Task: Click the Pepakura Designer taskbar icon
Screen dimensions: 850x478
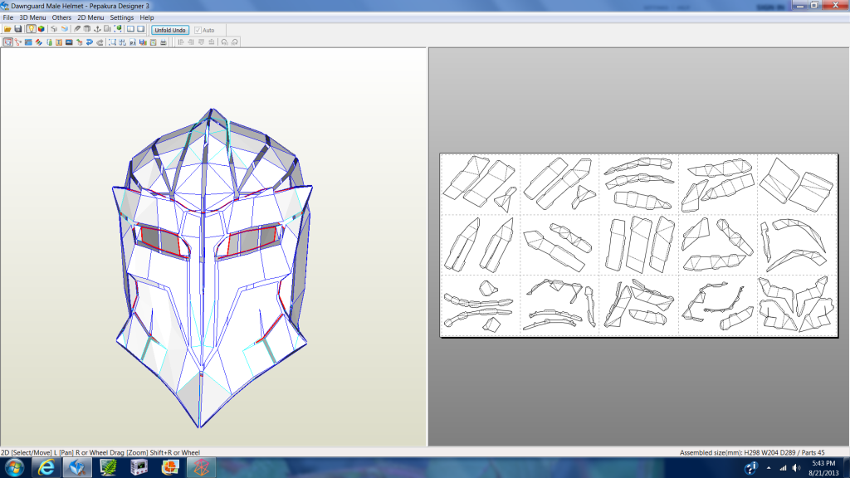Action: point(77,467)
